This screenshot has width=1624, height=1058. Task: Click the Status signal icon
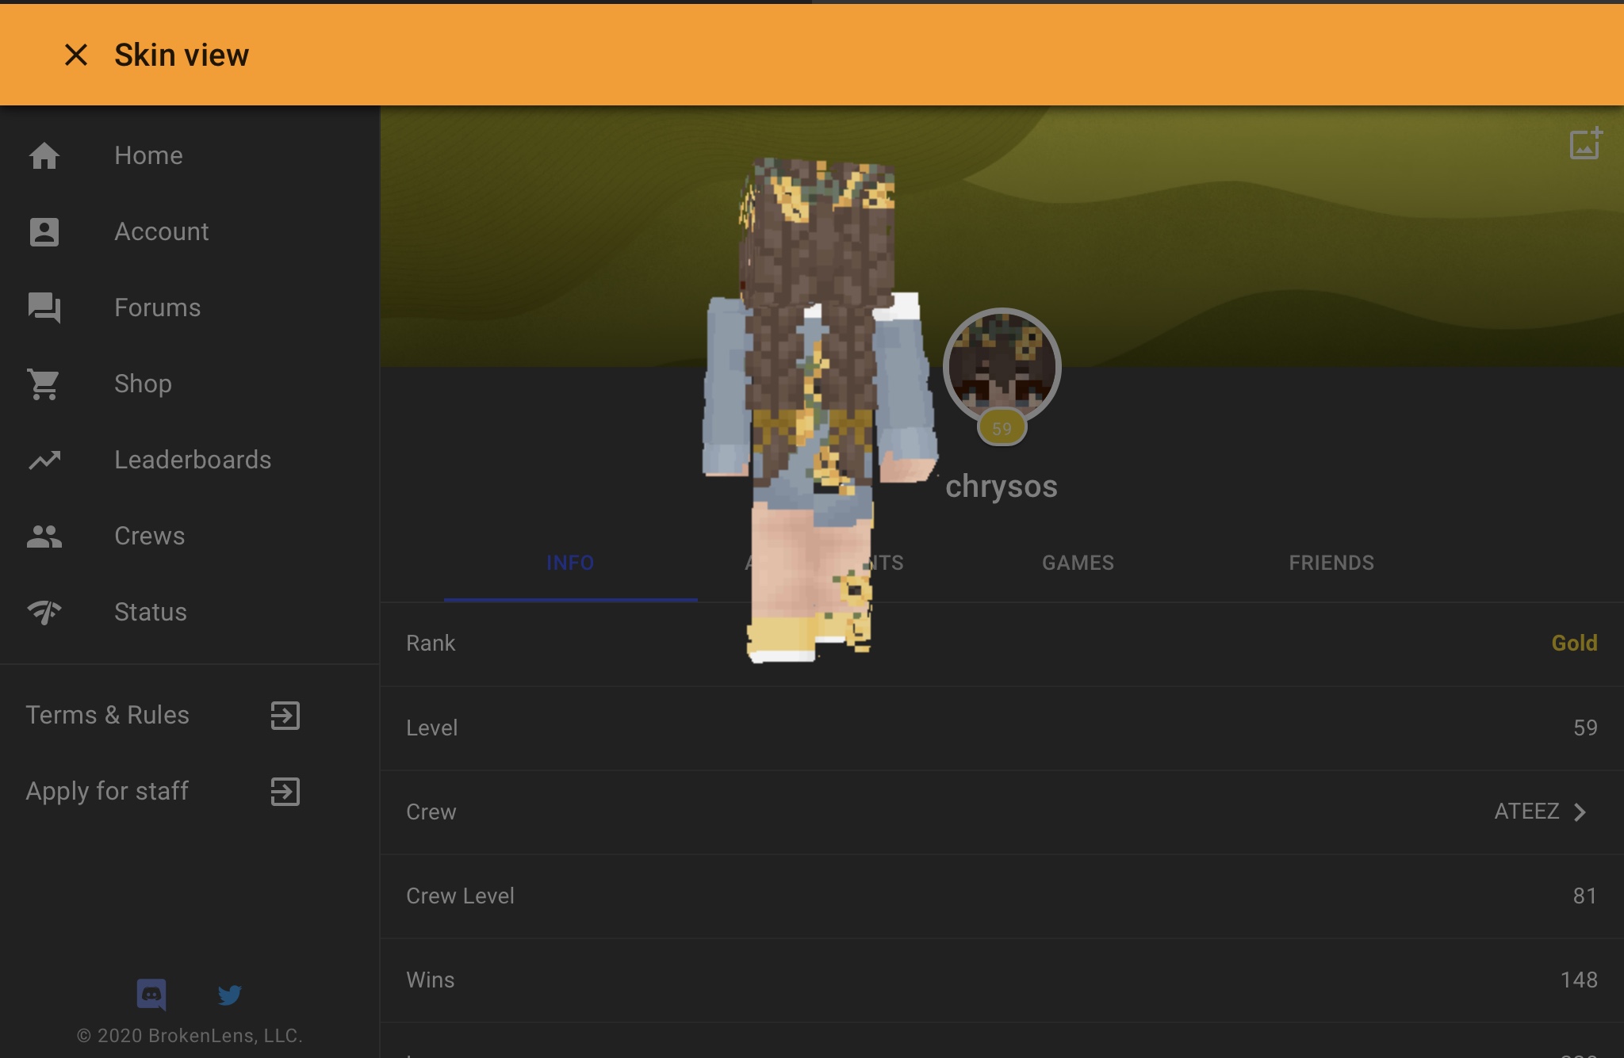pyautogui.click(x=44, y=612)
